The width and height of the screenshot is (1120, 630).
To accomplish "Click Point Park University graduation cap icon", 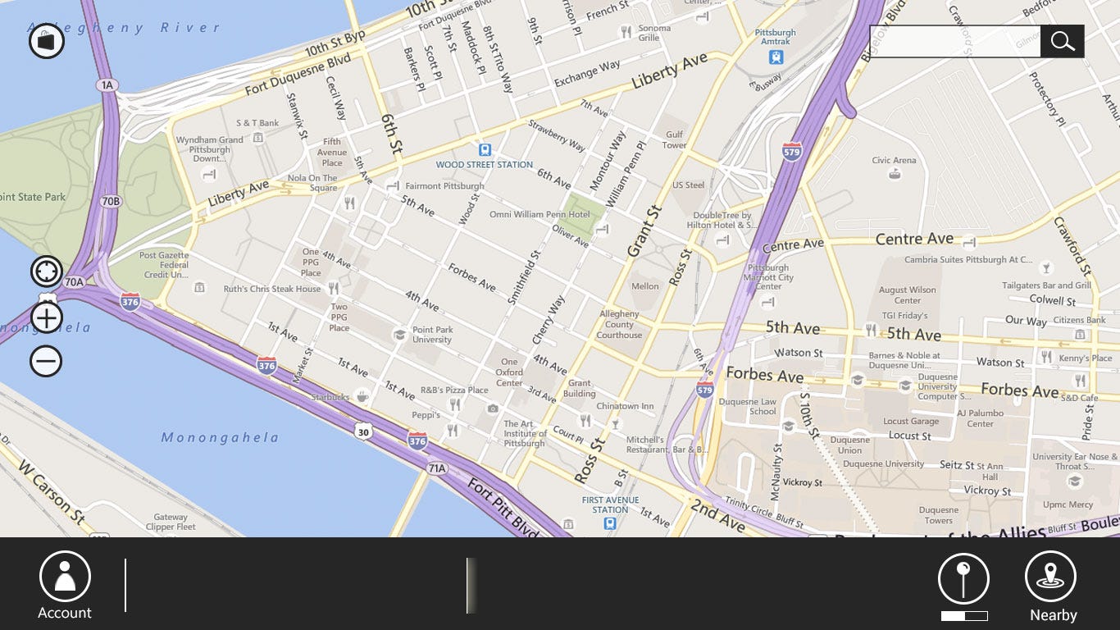I will click(400, 335).
